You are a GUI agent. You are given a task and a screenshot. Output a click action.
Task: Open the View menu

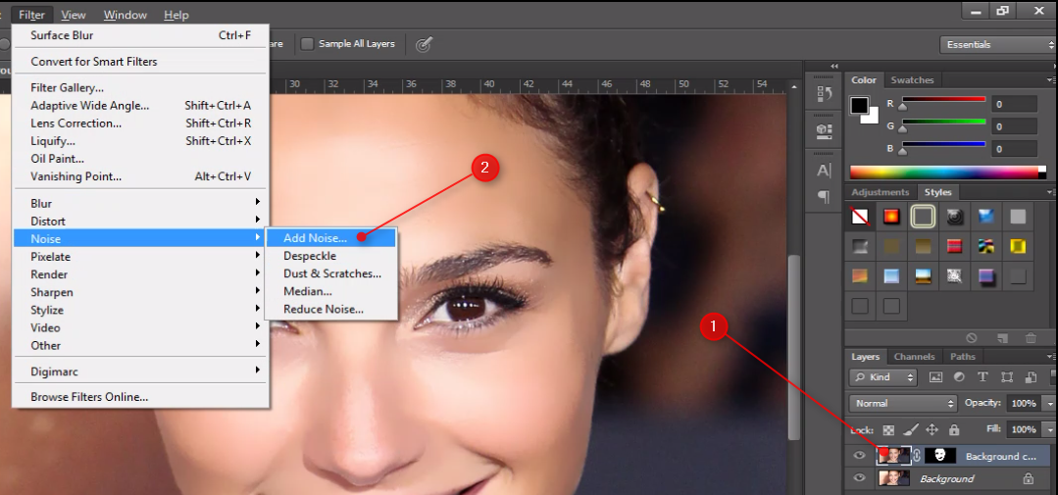(74, 15)
